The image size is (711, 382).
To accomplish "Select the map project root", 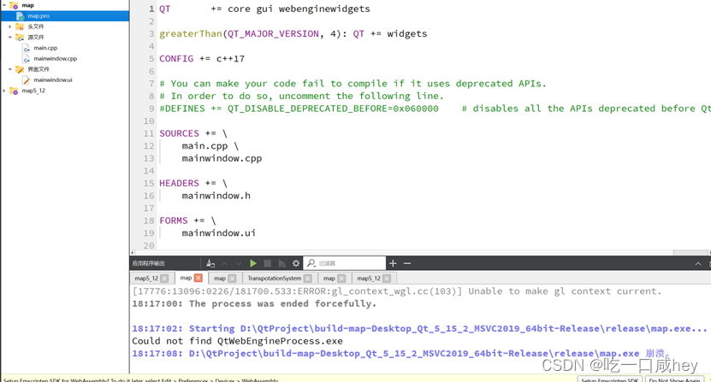I will (27, 5).
